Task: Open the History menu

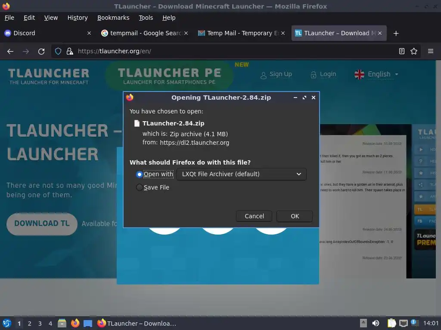Action: click(78, 18)
